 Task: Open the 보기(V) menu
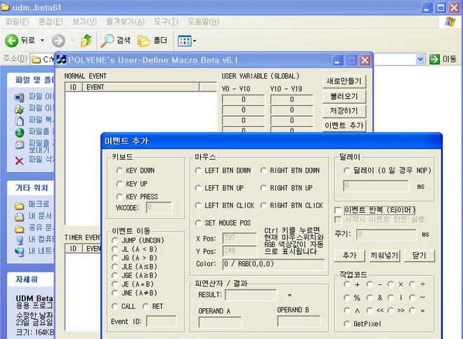[x=84, y=22]
